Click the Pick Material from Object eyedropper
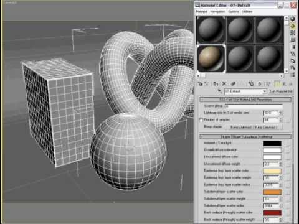 [x=219, y=91]
